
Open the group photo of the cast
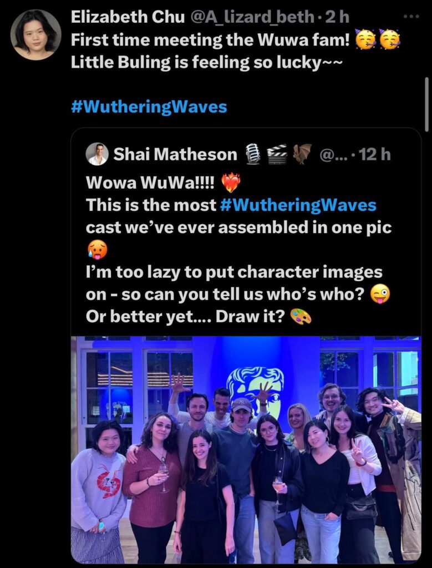[246, 449]
